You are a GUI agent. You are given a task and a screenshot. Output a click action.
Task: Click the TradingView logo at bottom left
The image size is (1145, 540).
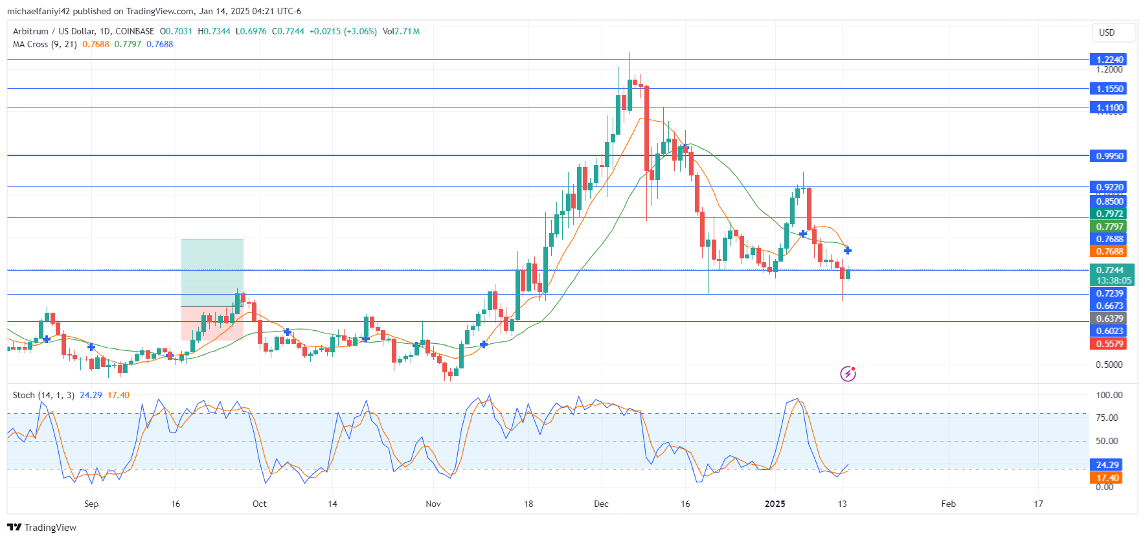click(41, 527)
